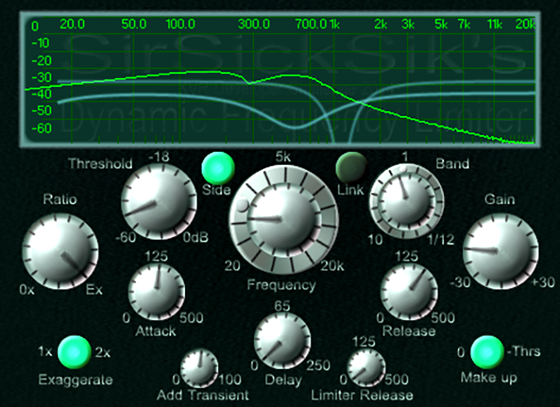Click the '125' value above Release knob
The image size is (560, 407).
tap(407, 256)
